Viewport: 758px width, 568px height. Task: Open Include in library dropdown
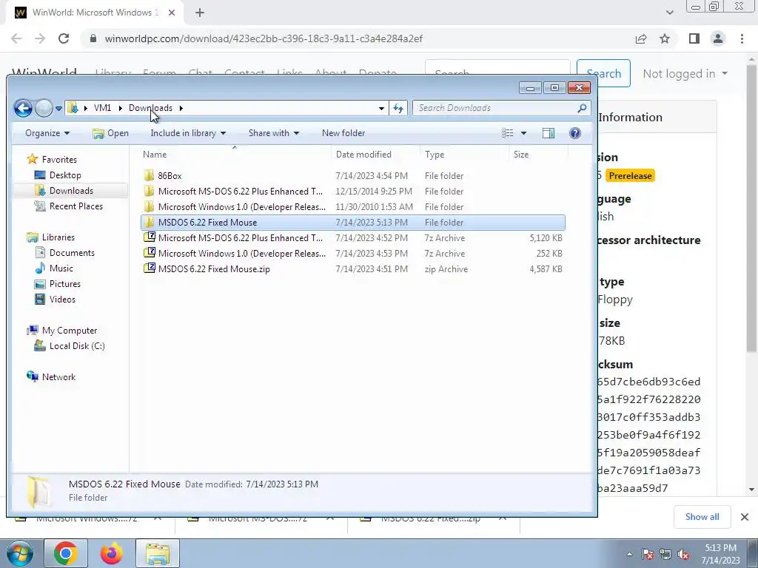188,133
